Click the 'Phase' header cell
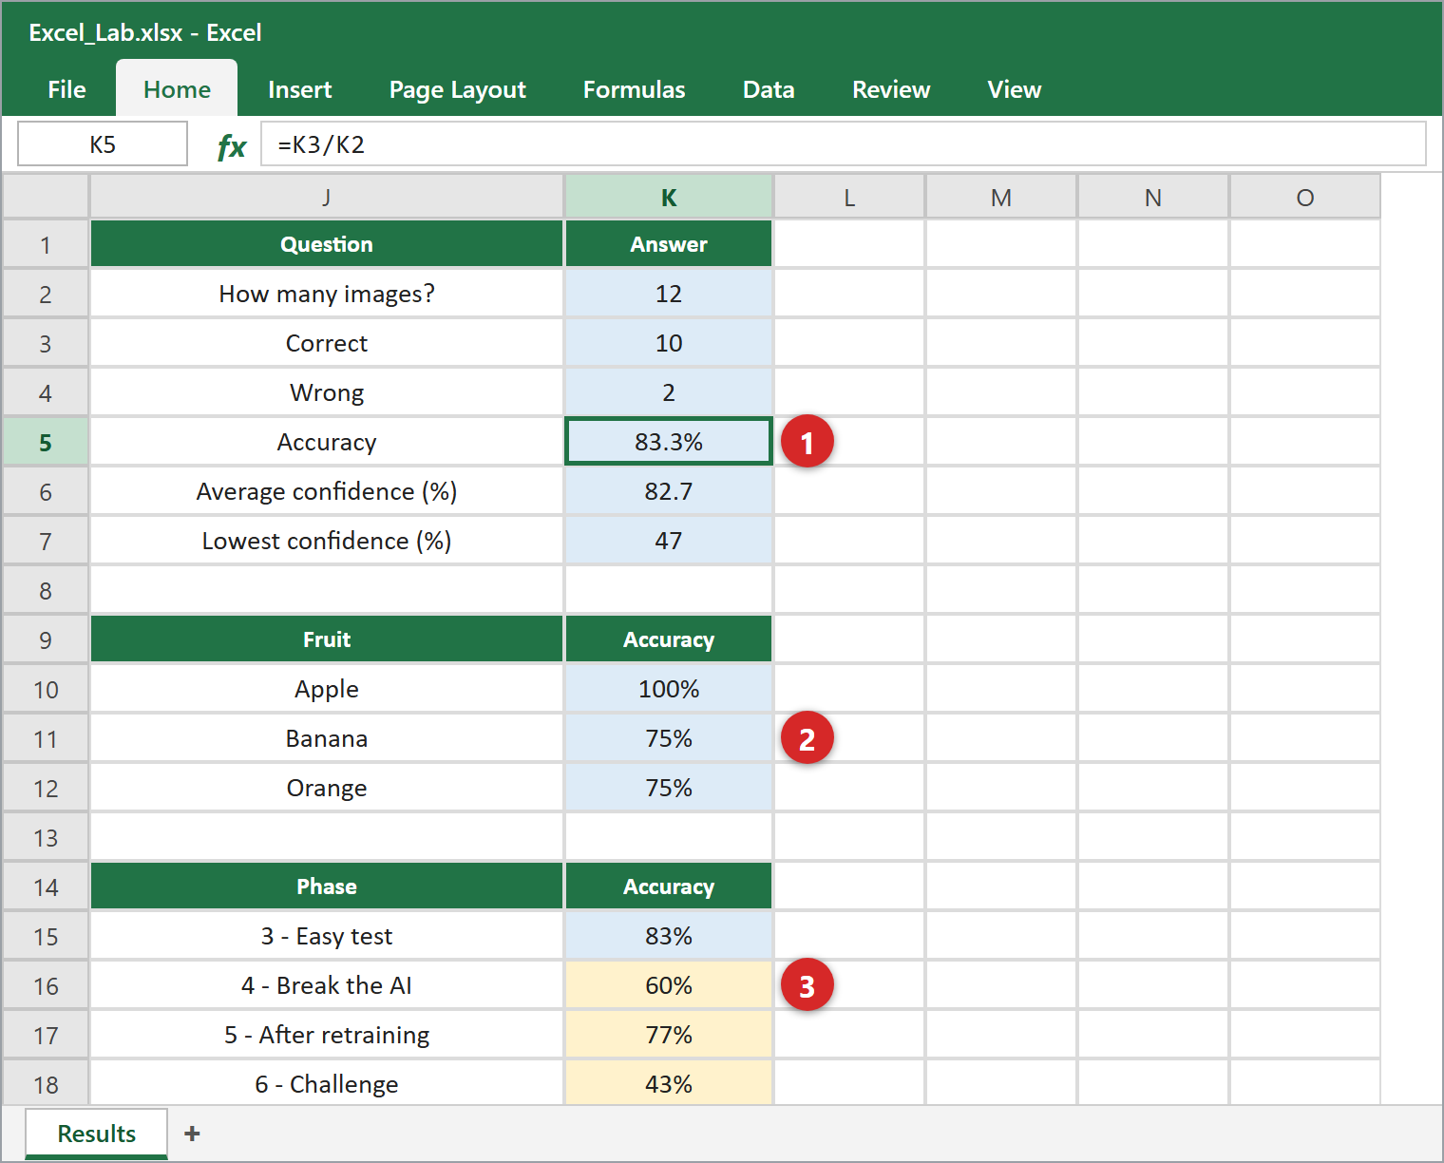The image size is (1444, 1163). [327, 887]
